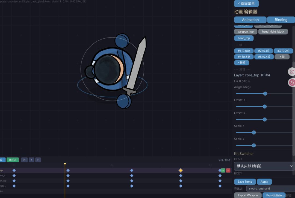The image size is (295, 198).
Task: Delete frame with - 删帧 button
Action: 241,63
